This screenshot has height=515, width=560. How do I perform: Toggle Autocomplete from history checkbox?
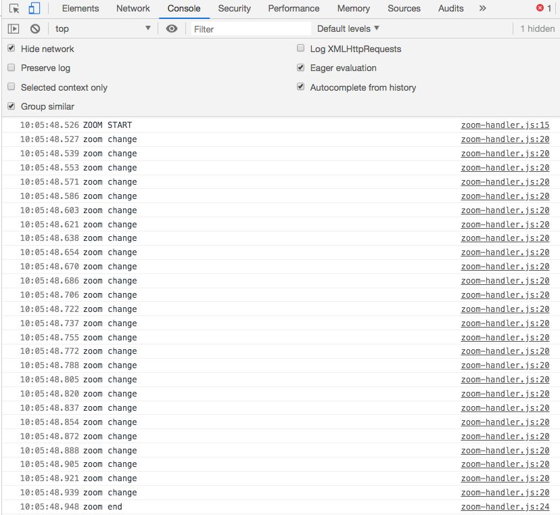pyautogui.click(x=301, y=87)
